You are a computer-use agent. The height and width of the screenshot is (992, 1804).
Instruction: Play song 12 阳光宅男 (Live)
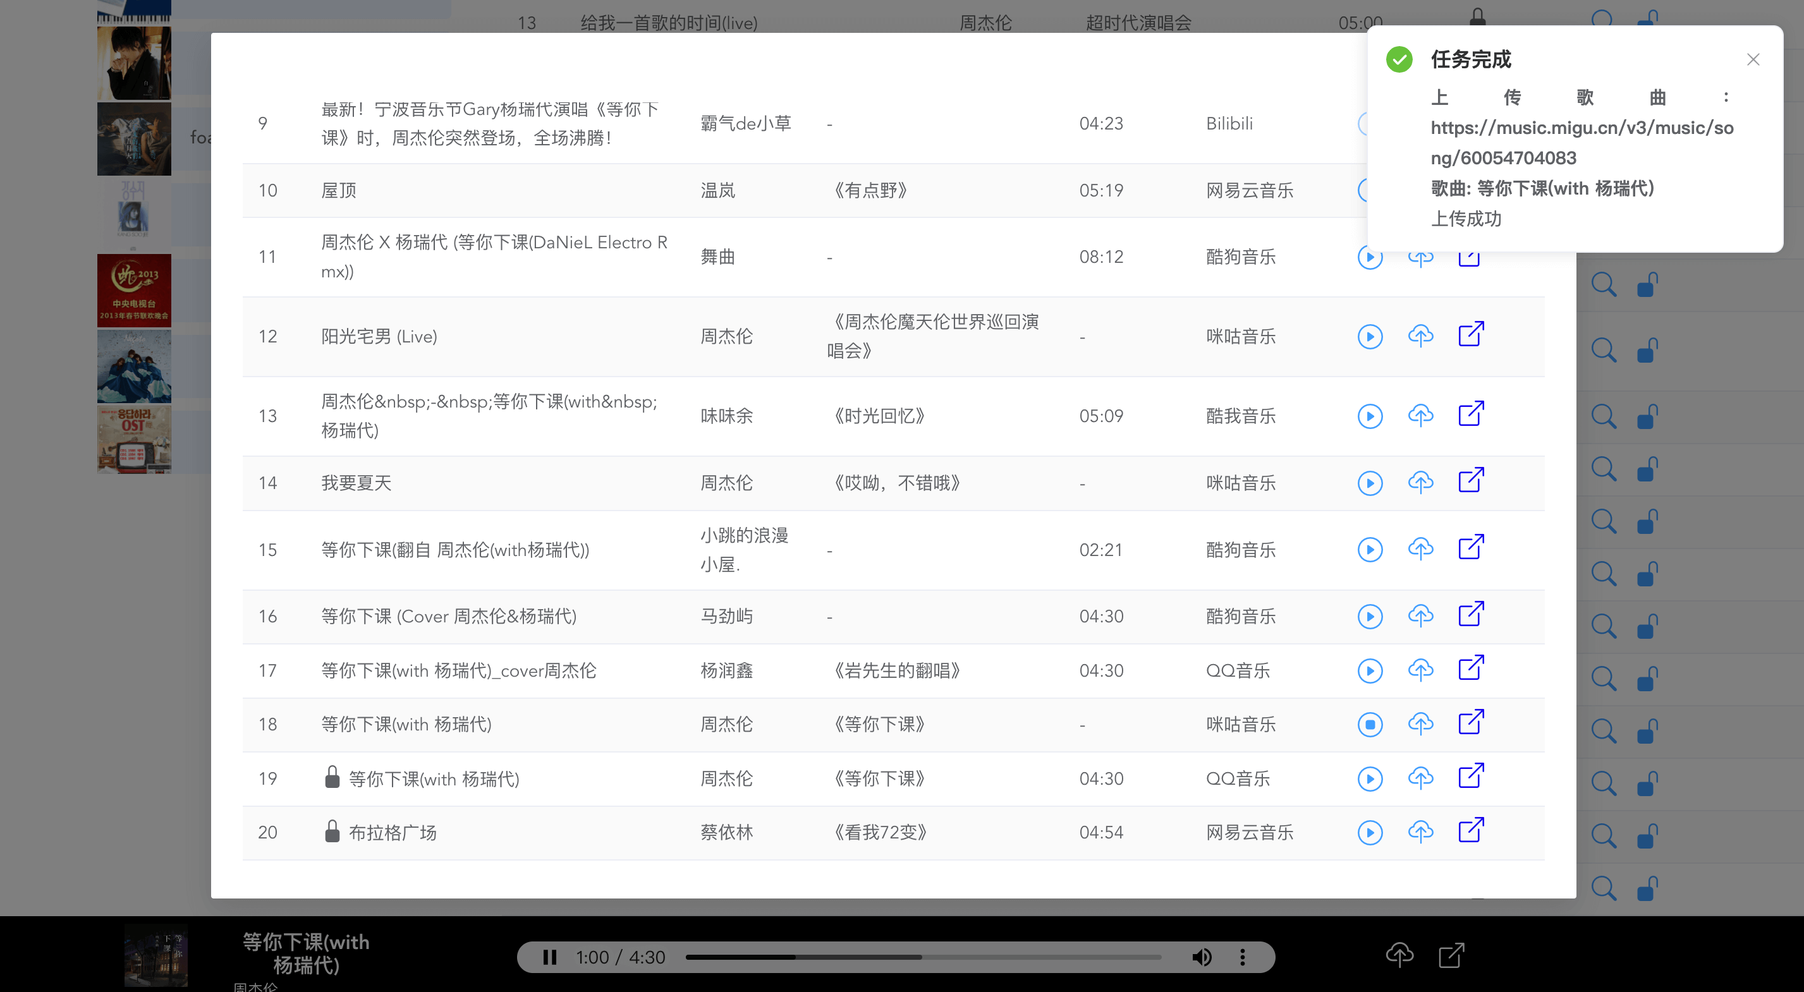pos(1369,337)
